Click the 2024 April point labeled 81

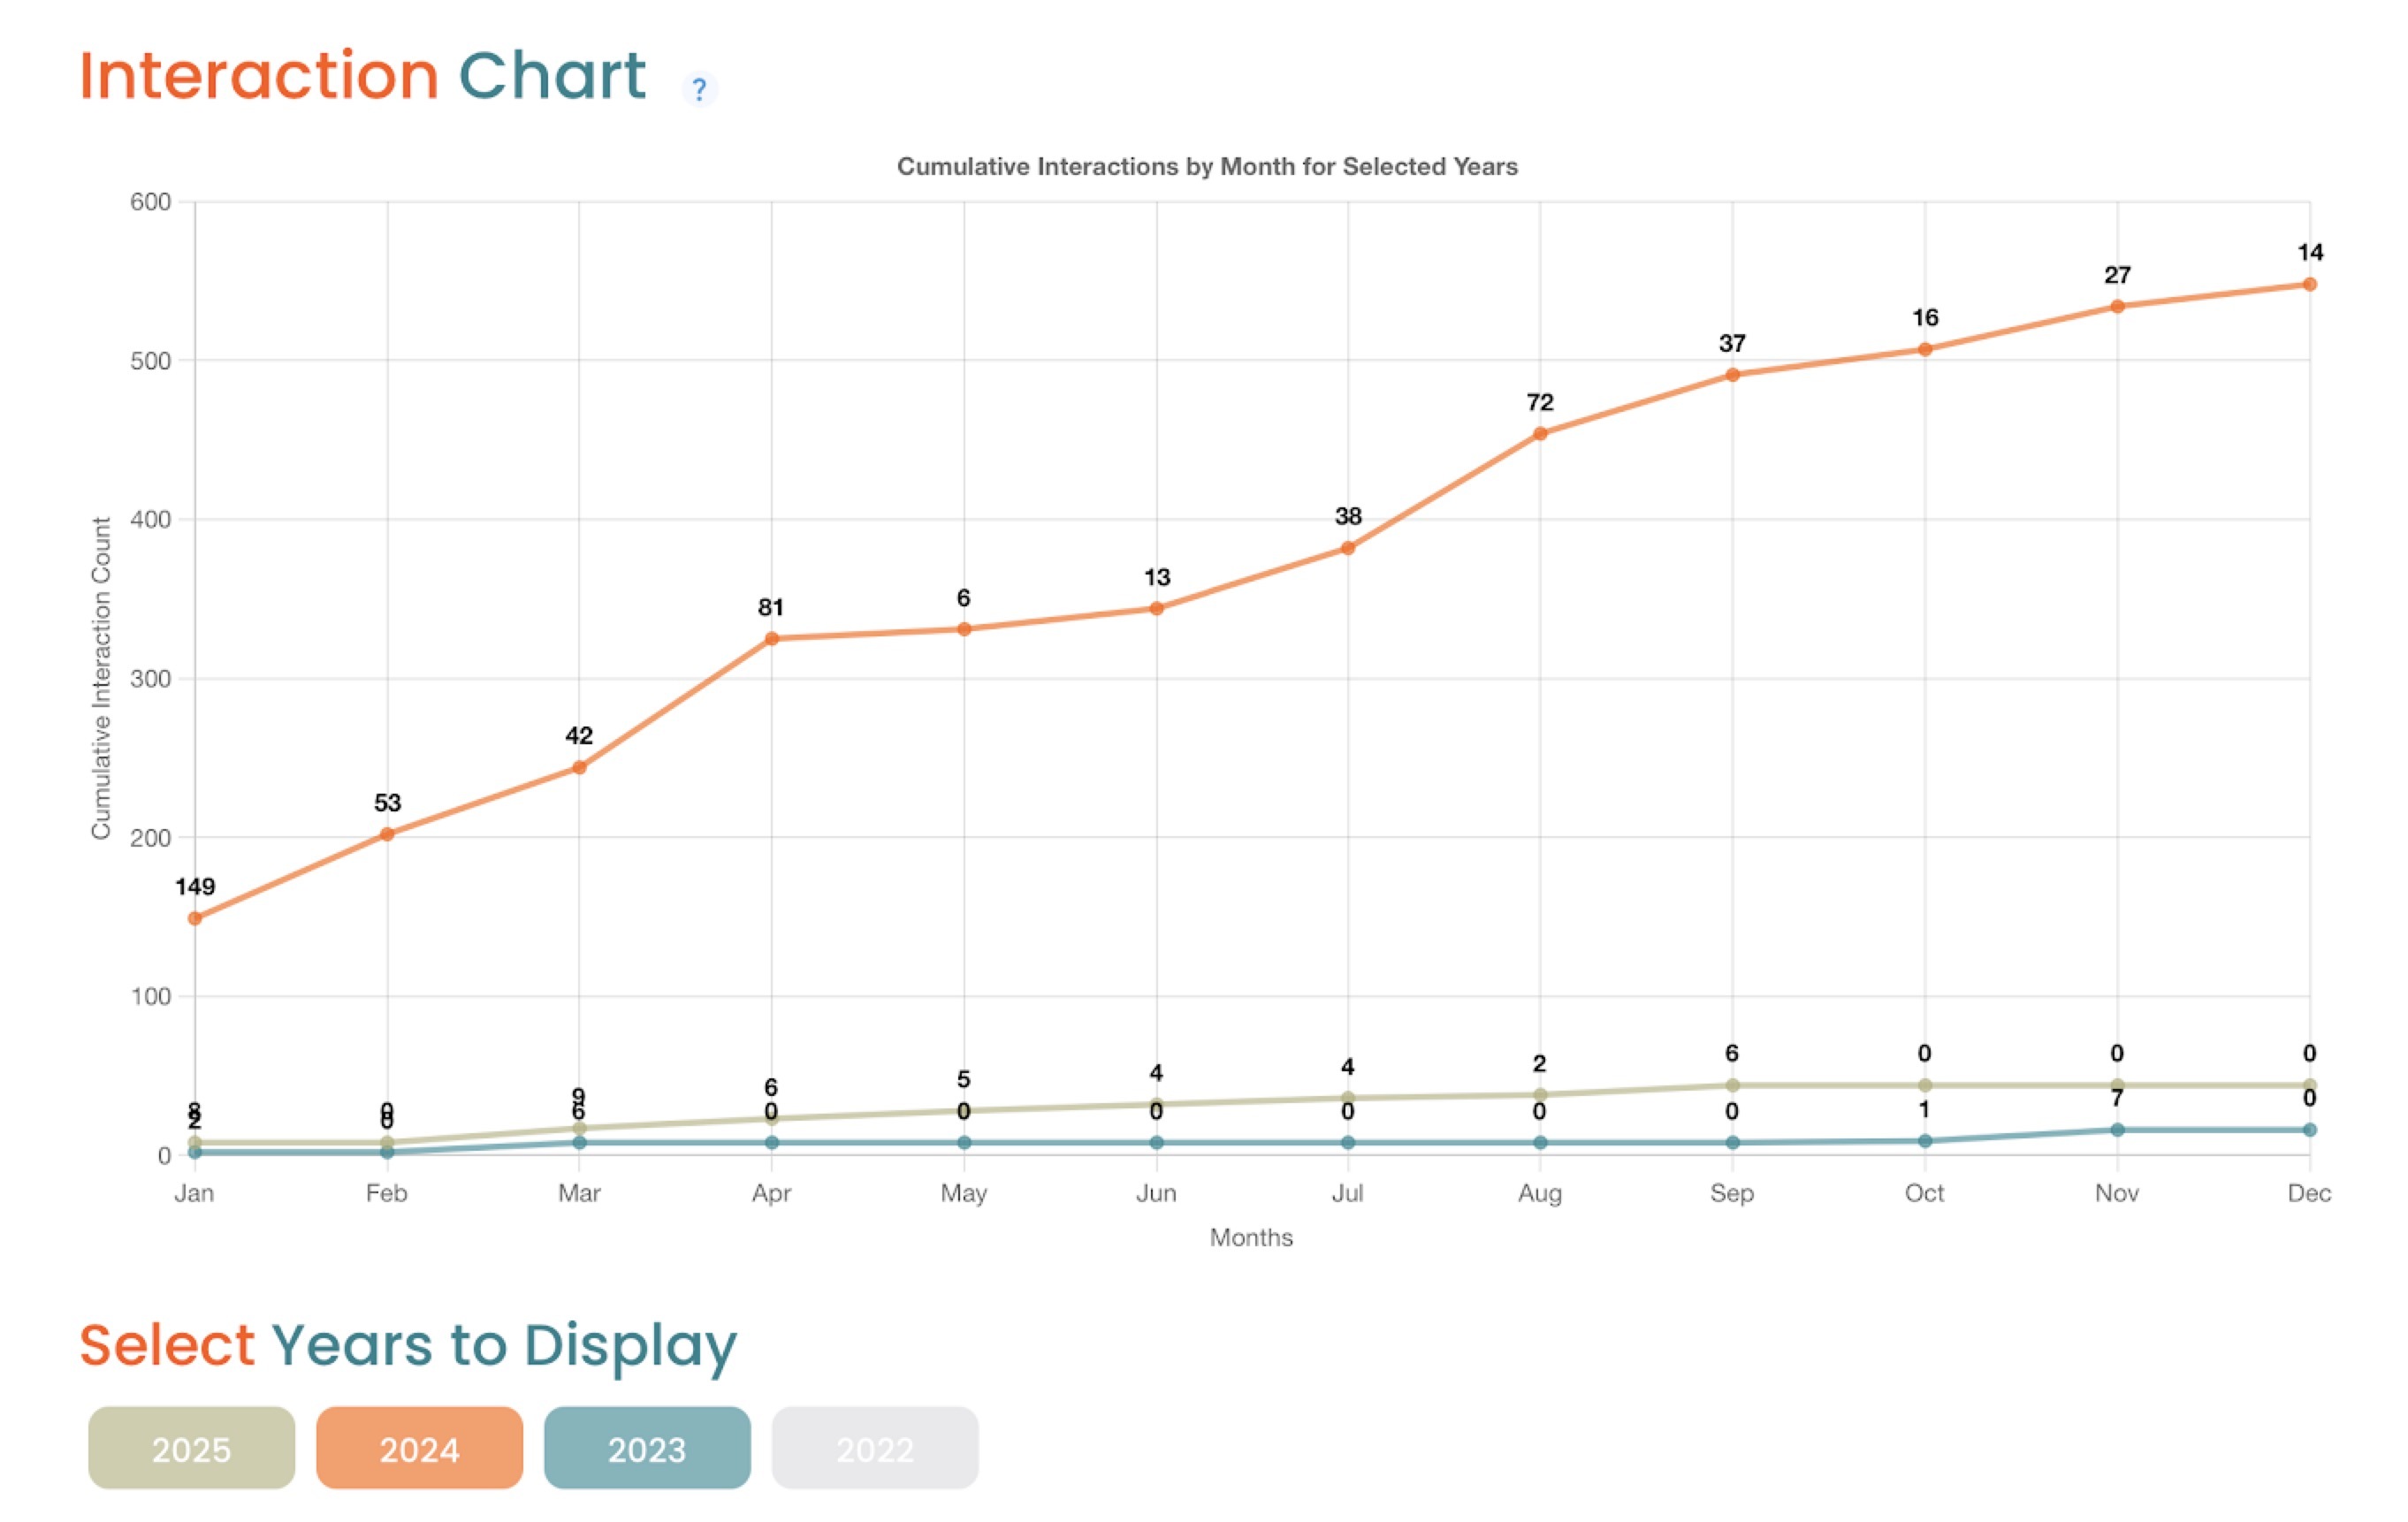(x=771, y=639)
